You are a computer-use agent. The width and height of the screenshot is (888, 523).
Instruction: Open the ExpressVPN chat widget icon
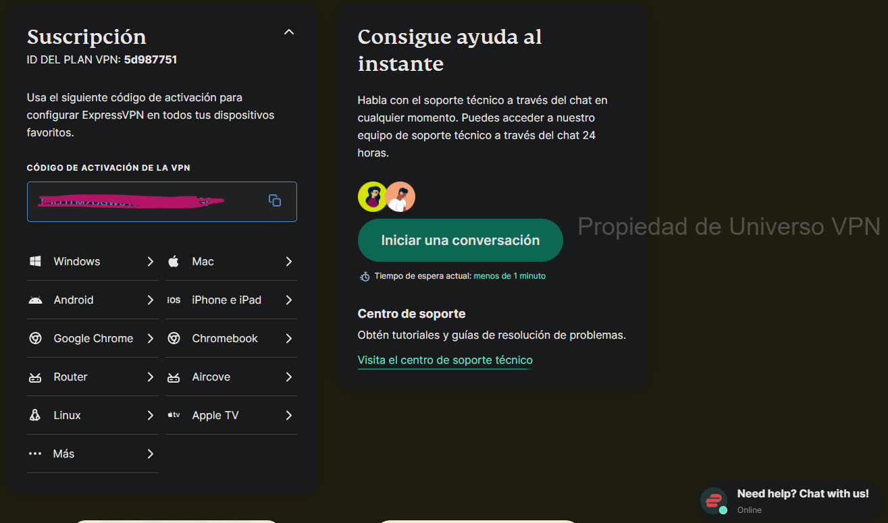tap(714, 500)
